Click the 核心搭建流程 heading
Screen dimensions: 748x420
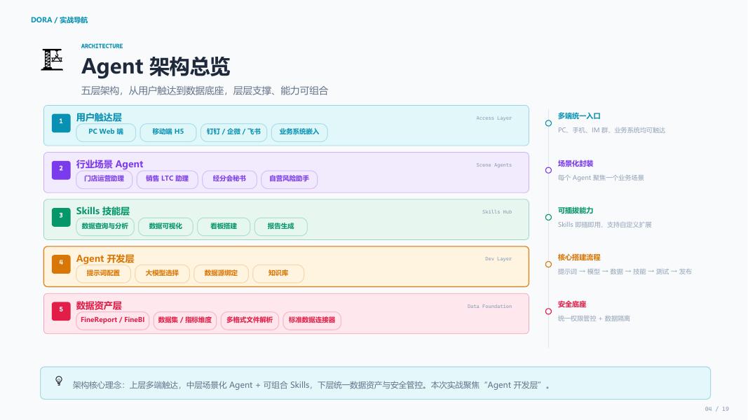(579, 257)
